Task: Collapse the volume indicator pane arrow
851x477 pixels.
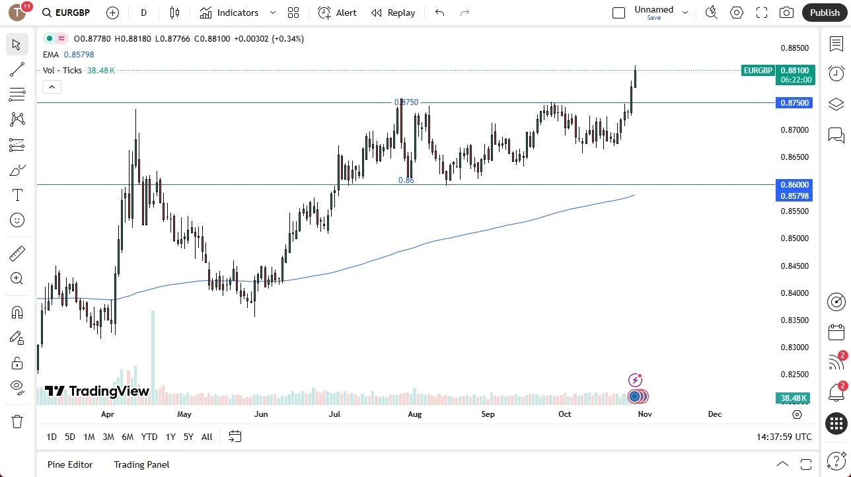Action: point(52,87)
